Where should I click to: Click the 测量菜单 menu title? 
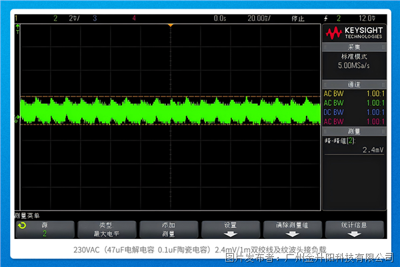coord(27,216)
